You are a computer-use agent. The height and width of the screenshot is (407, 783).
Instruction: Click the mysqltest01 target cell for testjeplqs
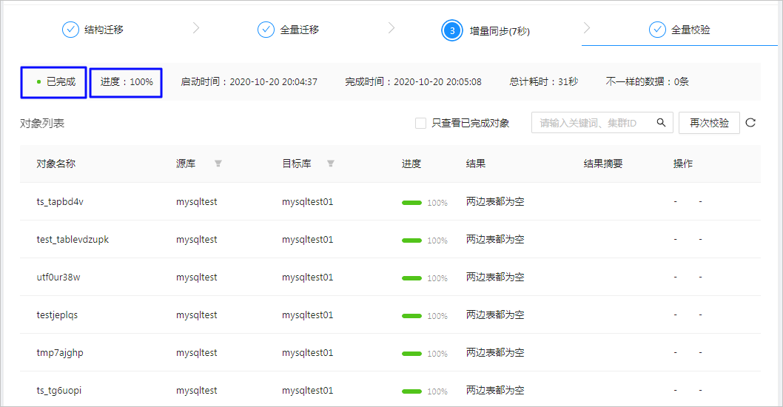308,315
